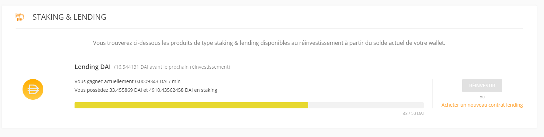Click the Lending DAI product title
The image size is (544, 137).
93,67
